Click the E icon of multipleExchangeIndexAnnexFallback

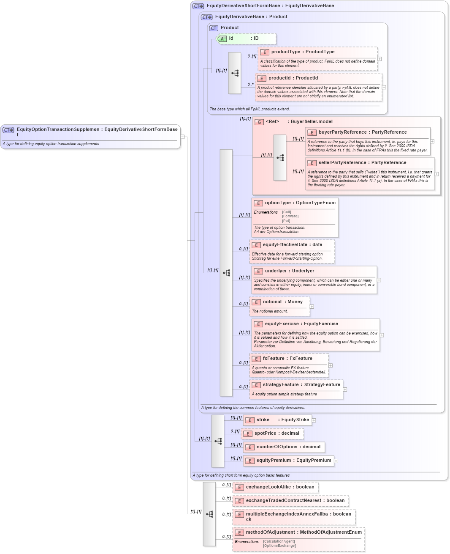[x=239, y=515]
